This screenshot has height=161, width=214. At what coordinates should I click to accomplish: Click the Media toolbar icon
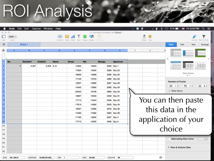click(x=91, y=37)
